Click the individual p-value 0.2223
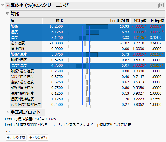Viewport: 166px width, 142px height. (x=138, y=99)
